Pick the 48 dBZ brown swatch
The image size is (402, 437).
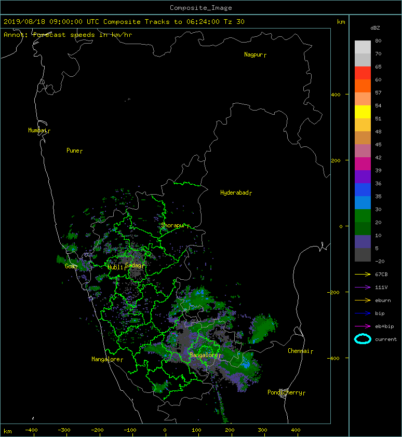[x=363, y=138]
